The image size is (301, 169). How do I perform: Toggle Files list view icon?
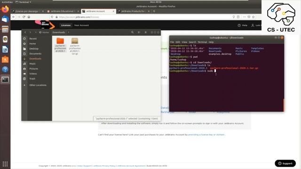click(139, 32)
